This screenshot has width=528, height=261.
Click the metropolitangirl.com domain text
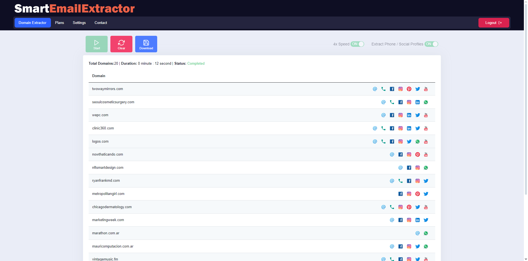pos(108,194)
